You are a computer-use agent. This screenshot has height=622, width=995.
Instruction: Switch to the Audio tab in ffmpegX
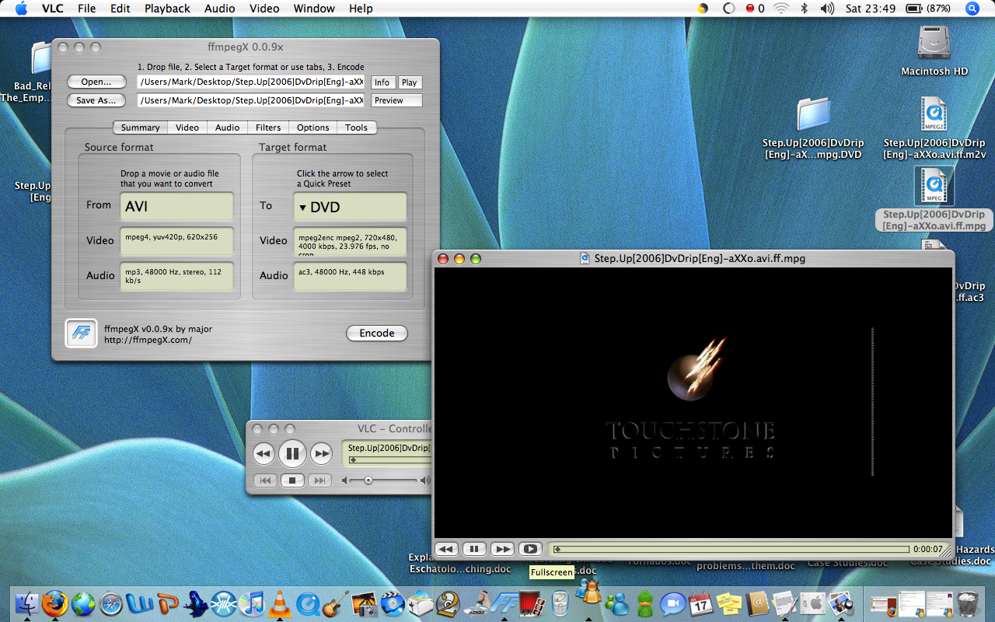tap(228, 128)
